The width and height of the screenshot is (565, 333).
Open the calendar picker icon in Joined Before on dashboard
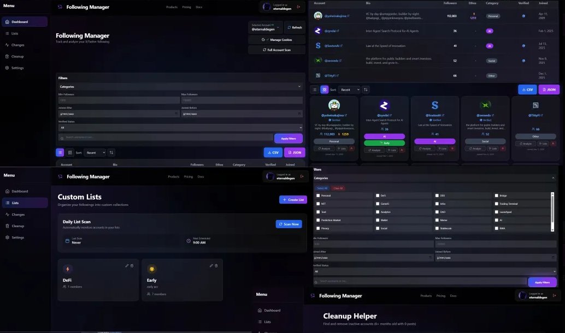[x=299, y=114]
